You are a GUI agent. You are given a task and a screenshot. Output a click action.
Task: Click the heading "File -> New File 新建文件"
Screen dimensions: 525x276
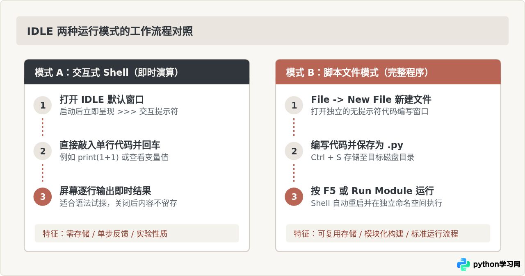point(371,100)
